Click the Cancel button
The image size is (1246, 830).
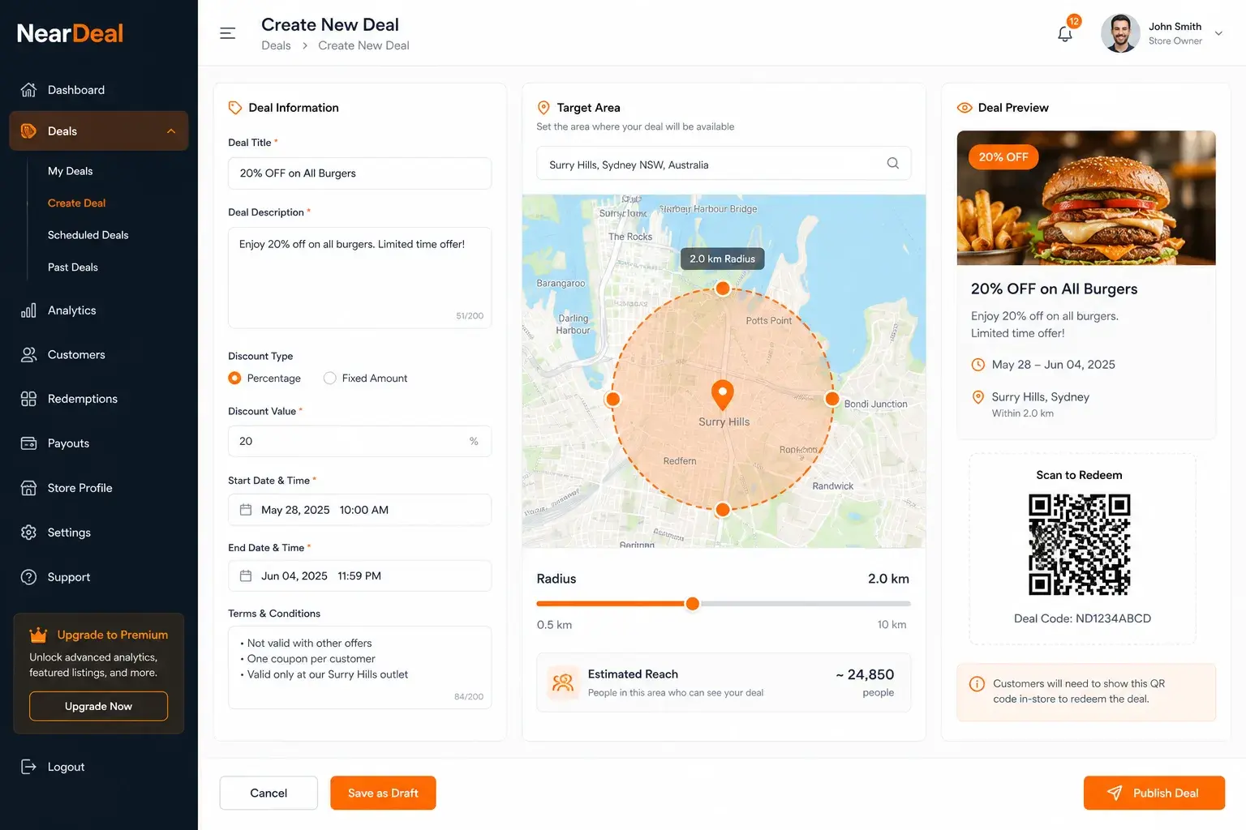pos(269,793)
